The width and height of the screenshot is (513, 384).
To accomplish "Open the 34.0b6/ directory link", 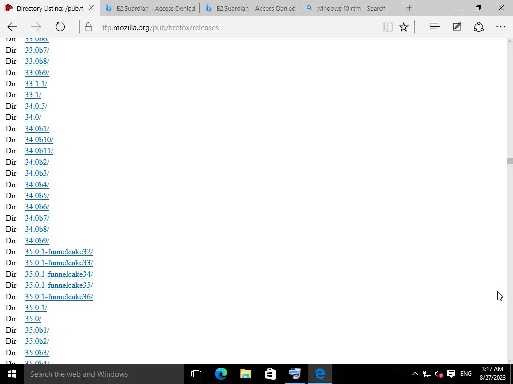I will (x=37, y=207).
